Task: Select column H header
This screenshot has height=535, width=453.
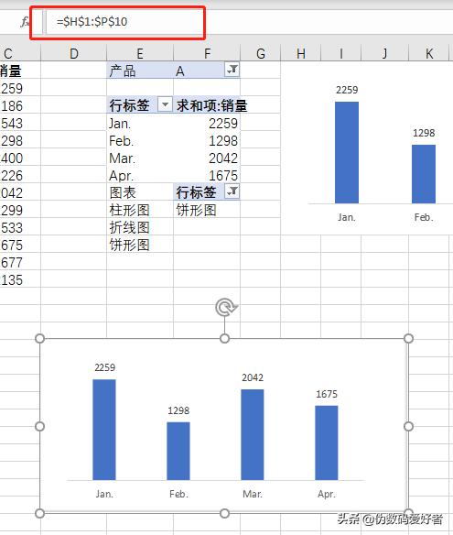Action: (x=301, y=53)
